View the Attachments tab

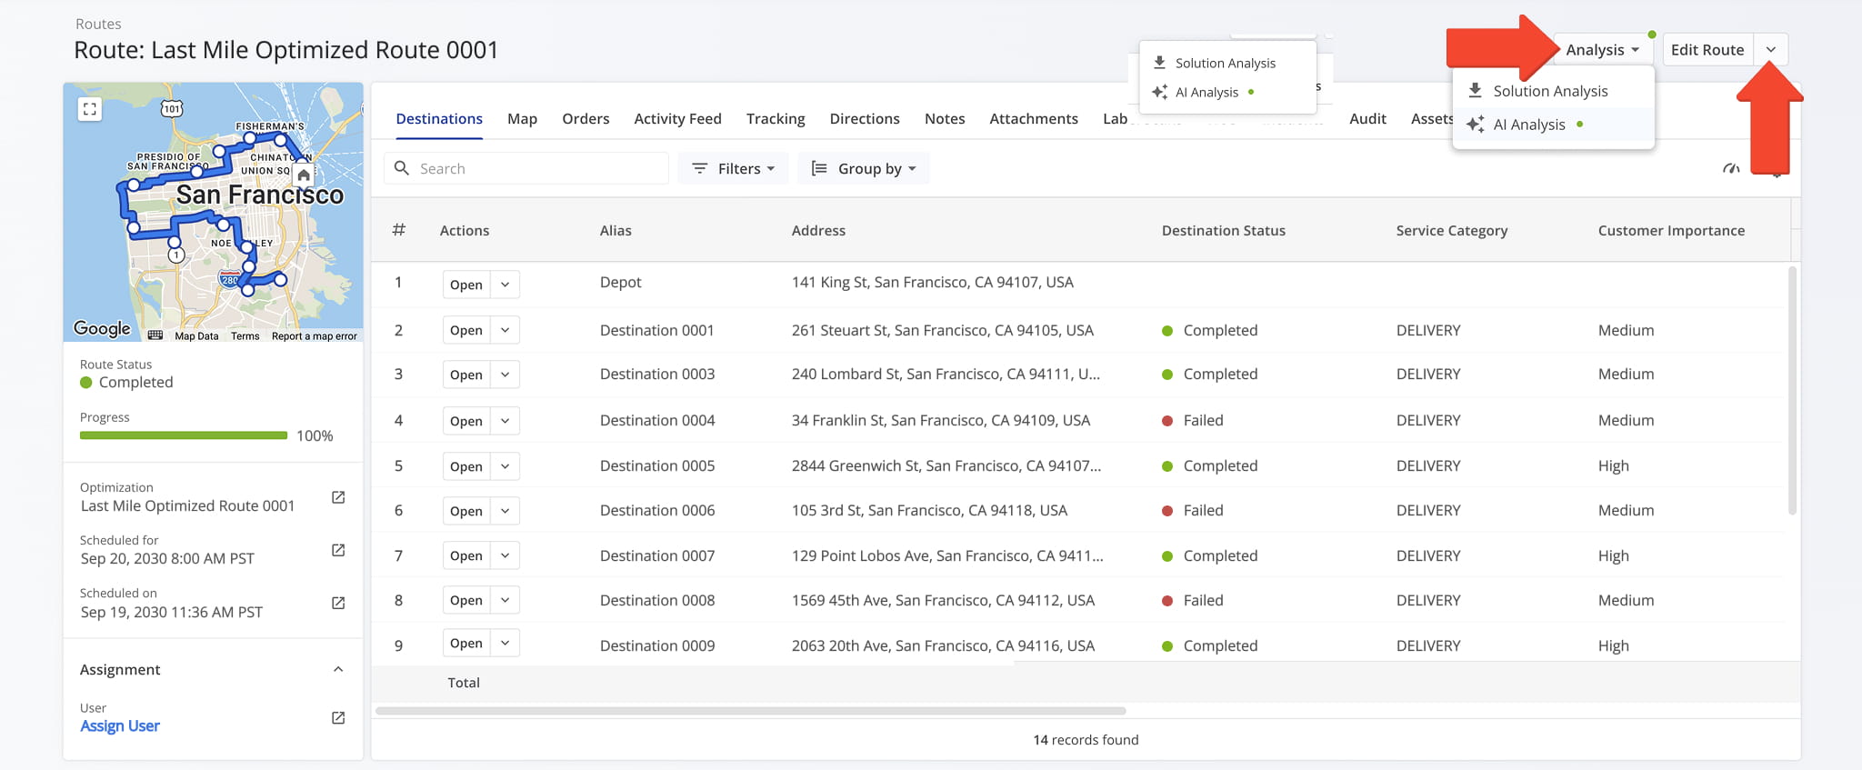click(1034, 119)
